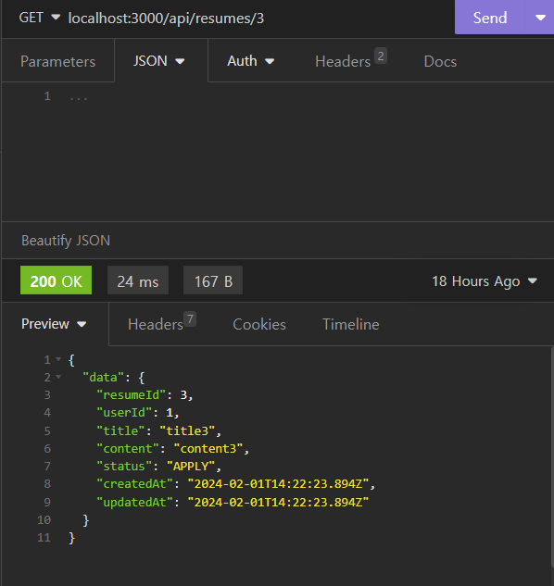Open the GET method dropdown
This screenshot has height=586, width=554.
pos(39,18)
